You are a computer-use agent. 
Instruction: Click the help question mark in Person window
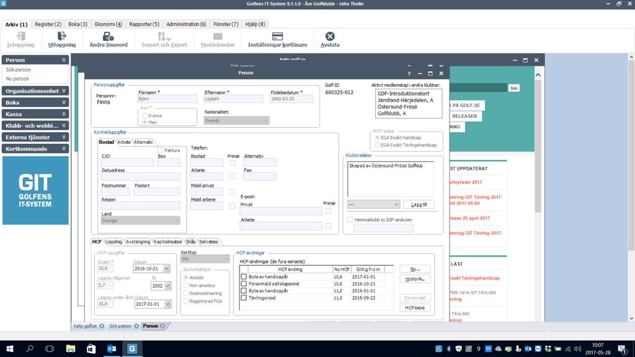409,74
